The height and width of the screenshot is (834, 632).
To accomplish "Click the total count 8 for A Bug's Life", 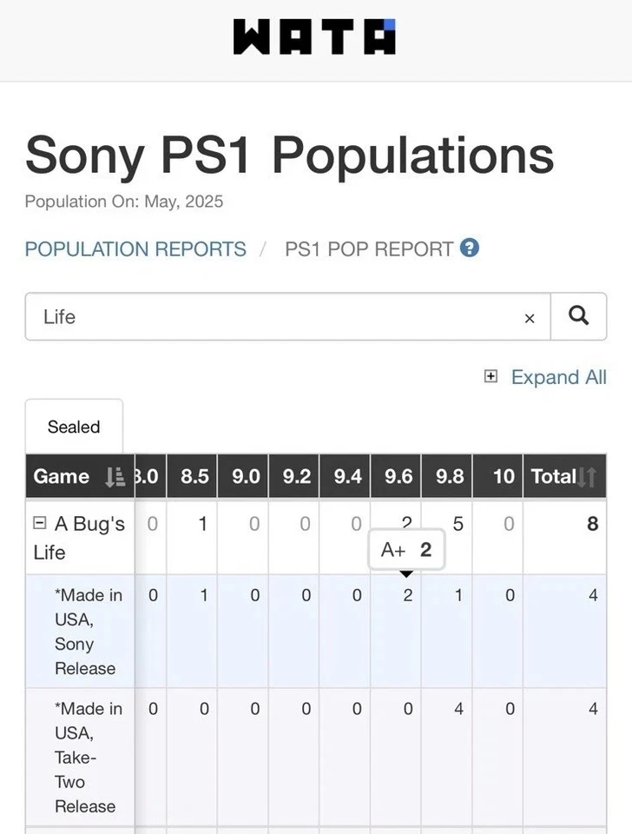I will (x=591, y=524).
